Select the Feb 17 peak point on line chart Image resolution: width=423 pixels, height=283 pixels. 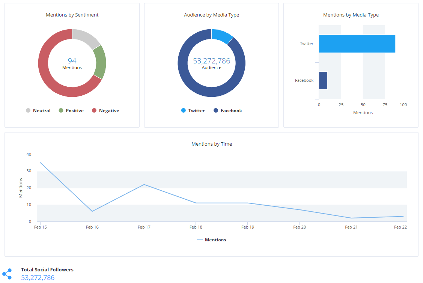(x=144, y=184)
